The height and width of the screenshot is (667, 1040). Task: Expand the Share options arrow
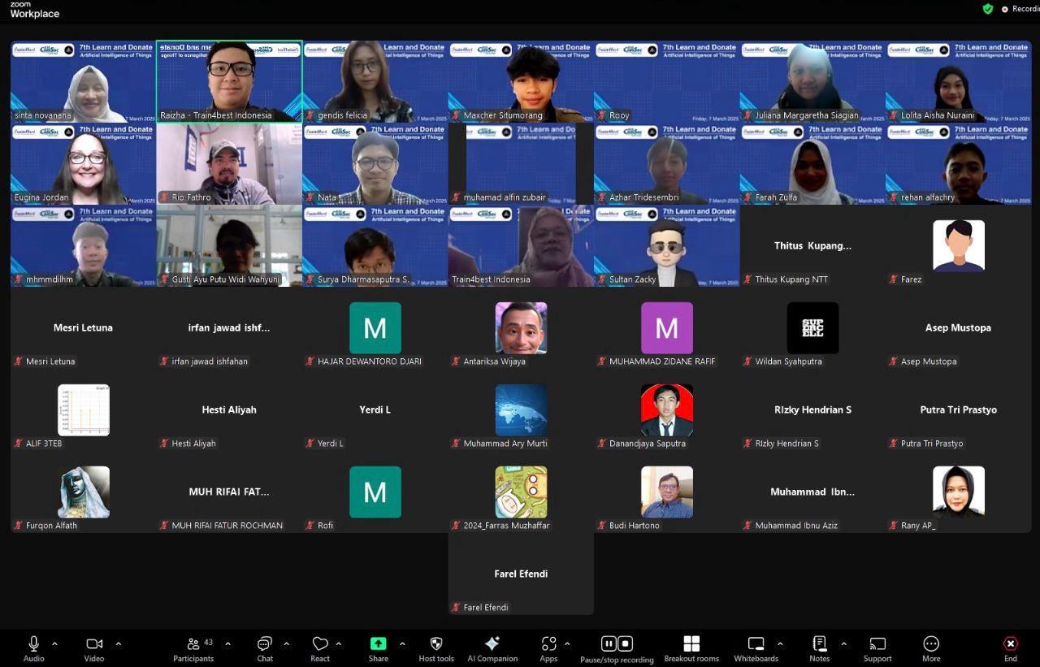click(402, 644)
